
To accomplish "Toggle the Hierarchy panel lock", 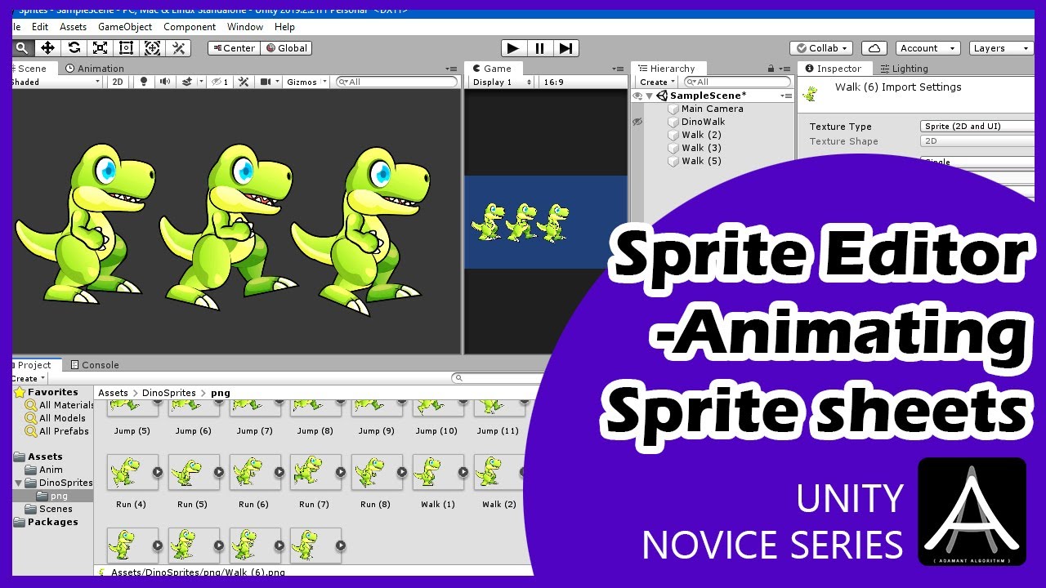I will (x=771, y=69).
